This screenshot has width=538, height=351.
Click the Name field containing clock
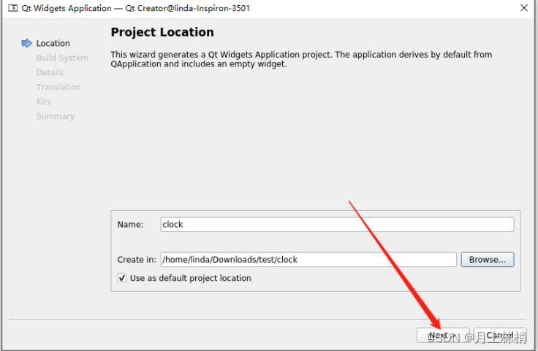pyautogui.click(x=337, y=224)
